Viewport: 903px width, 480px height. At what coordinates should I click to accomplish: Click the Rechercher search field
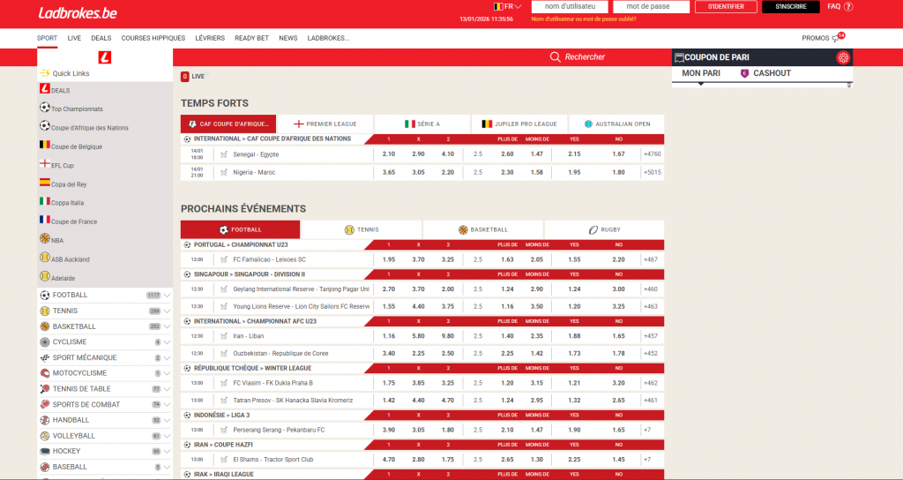(585, 57)
